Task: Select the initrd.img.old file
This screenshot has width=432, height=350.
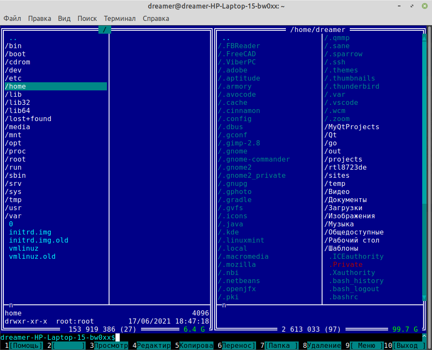Action: pyautogui.click(x=39, y=240)
